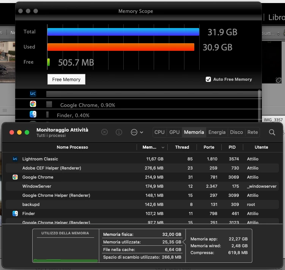
Task: Click the _windowserver user cell
Action: [x=261, y=186]
